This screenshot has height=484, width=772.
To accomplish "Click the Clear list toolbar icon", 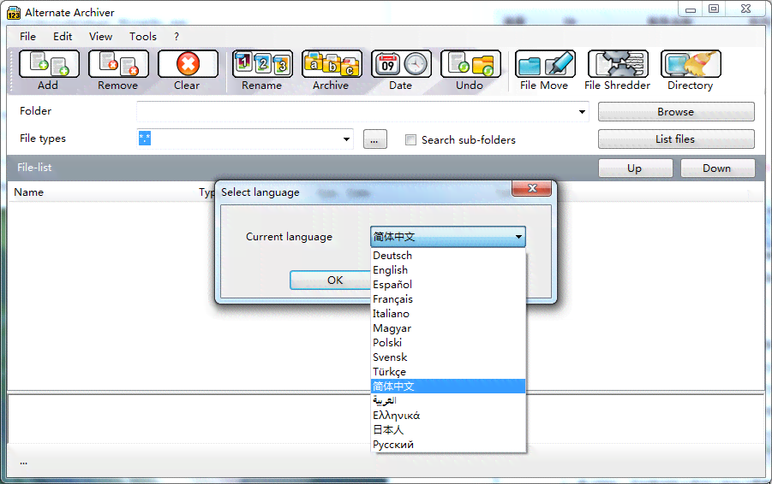I will 188,64.
